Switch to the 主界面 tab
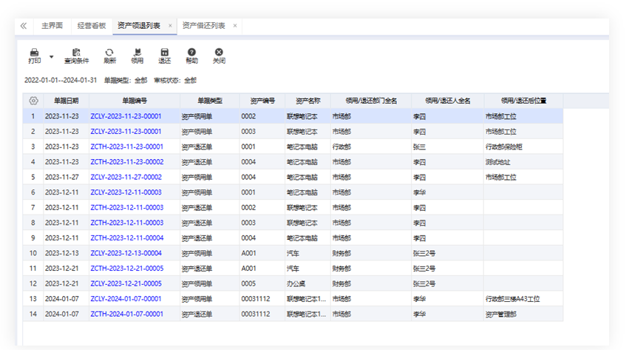The height and width of the screenshot is (350, 626). pos(51,26)
